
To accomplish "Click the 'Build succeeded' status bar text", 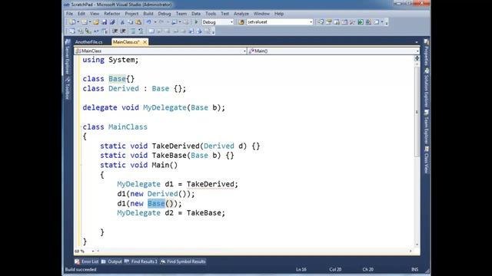I will pos(81,269).
